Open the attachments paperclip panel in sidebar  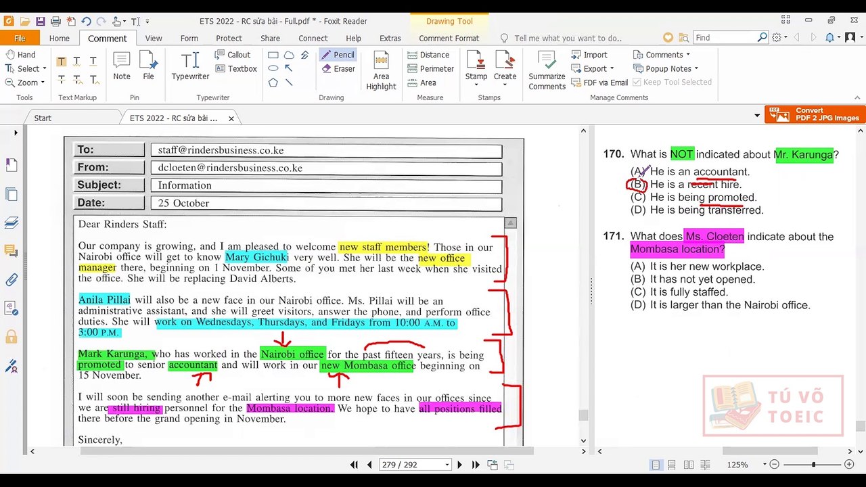click(12, 279)
